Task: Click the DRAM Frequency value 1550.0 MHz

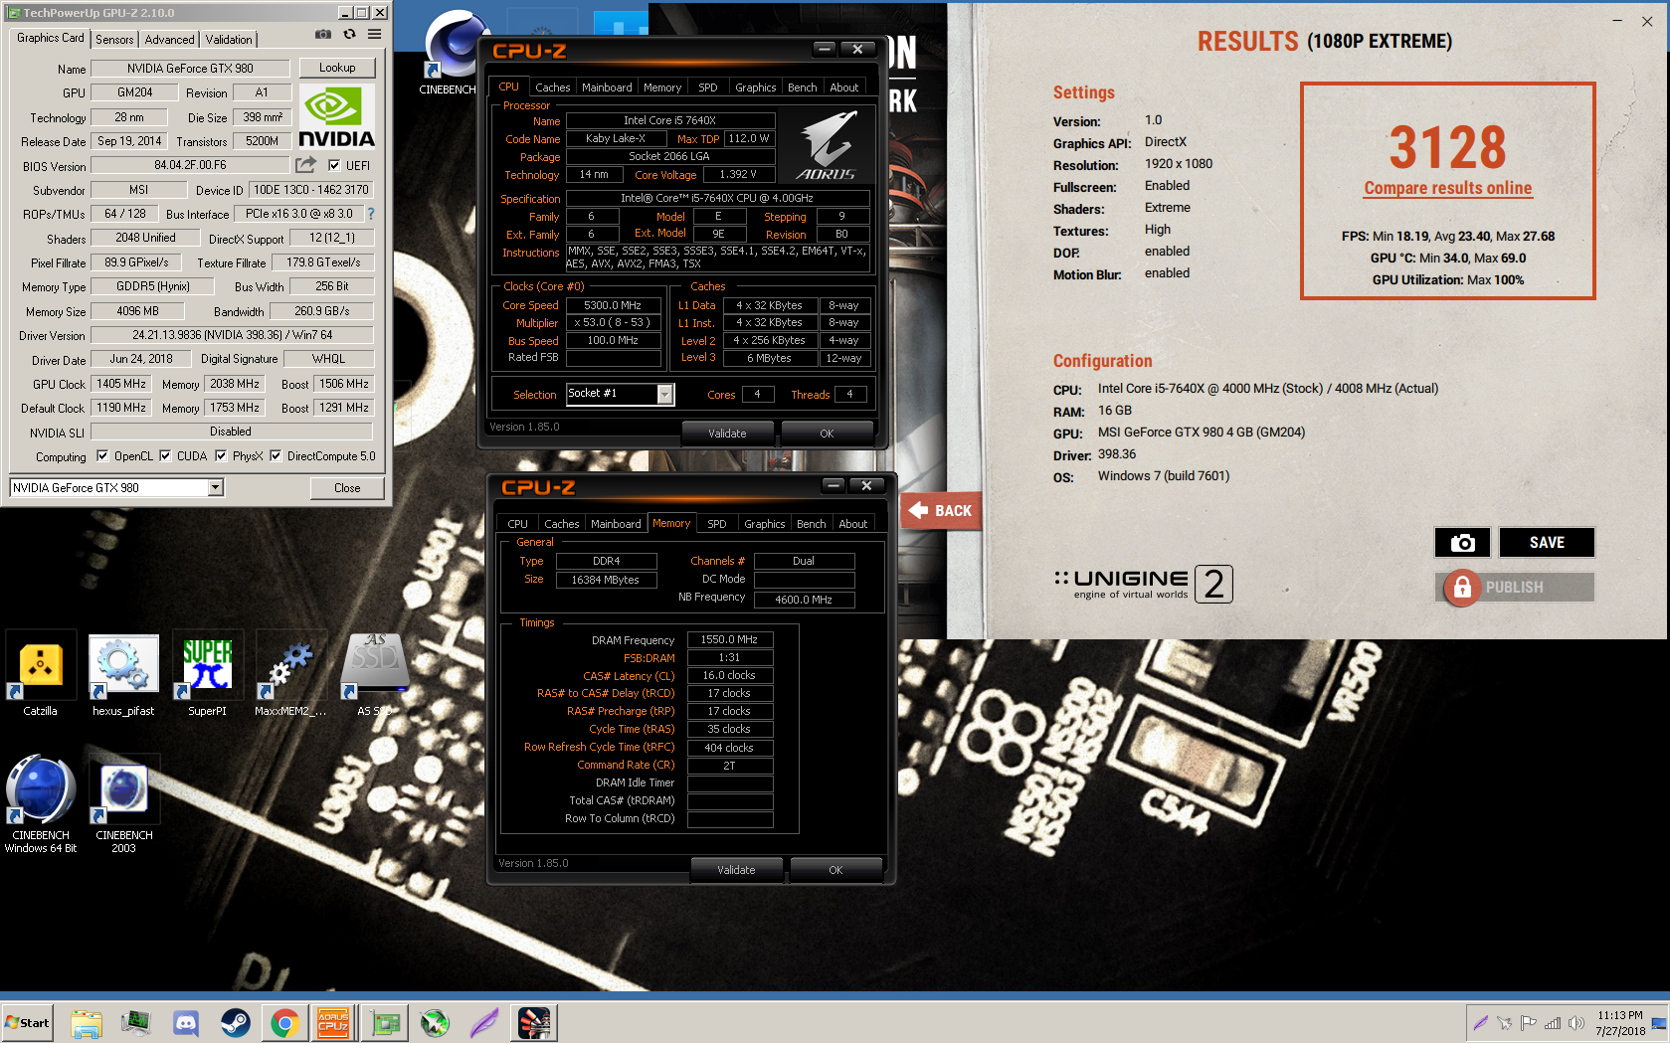Action: (x=729, y=640)
